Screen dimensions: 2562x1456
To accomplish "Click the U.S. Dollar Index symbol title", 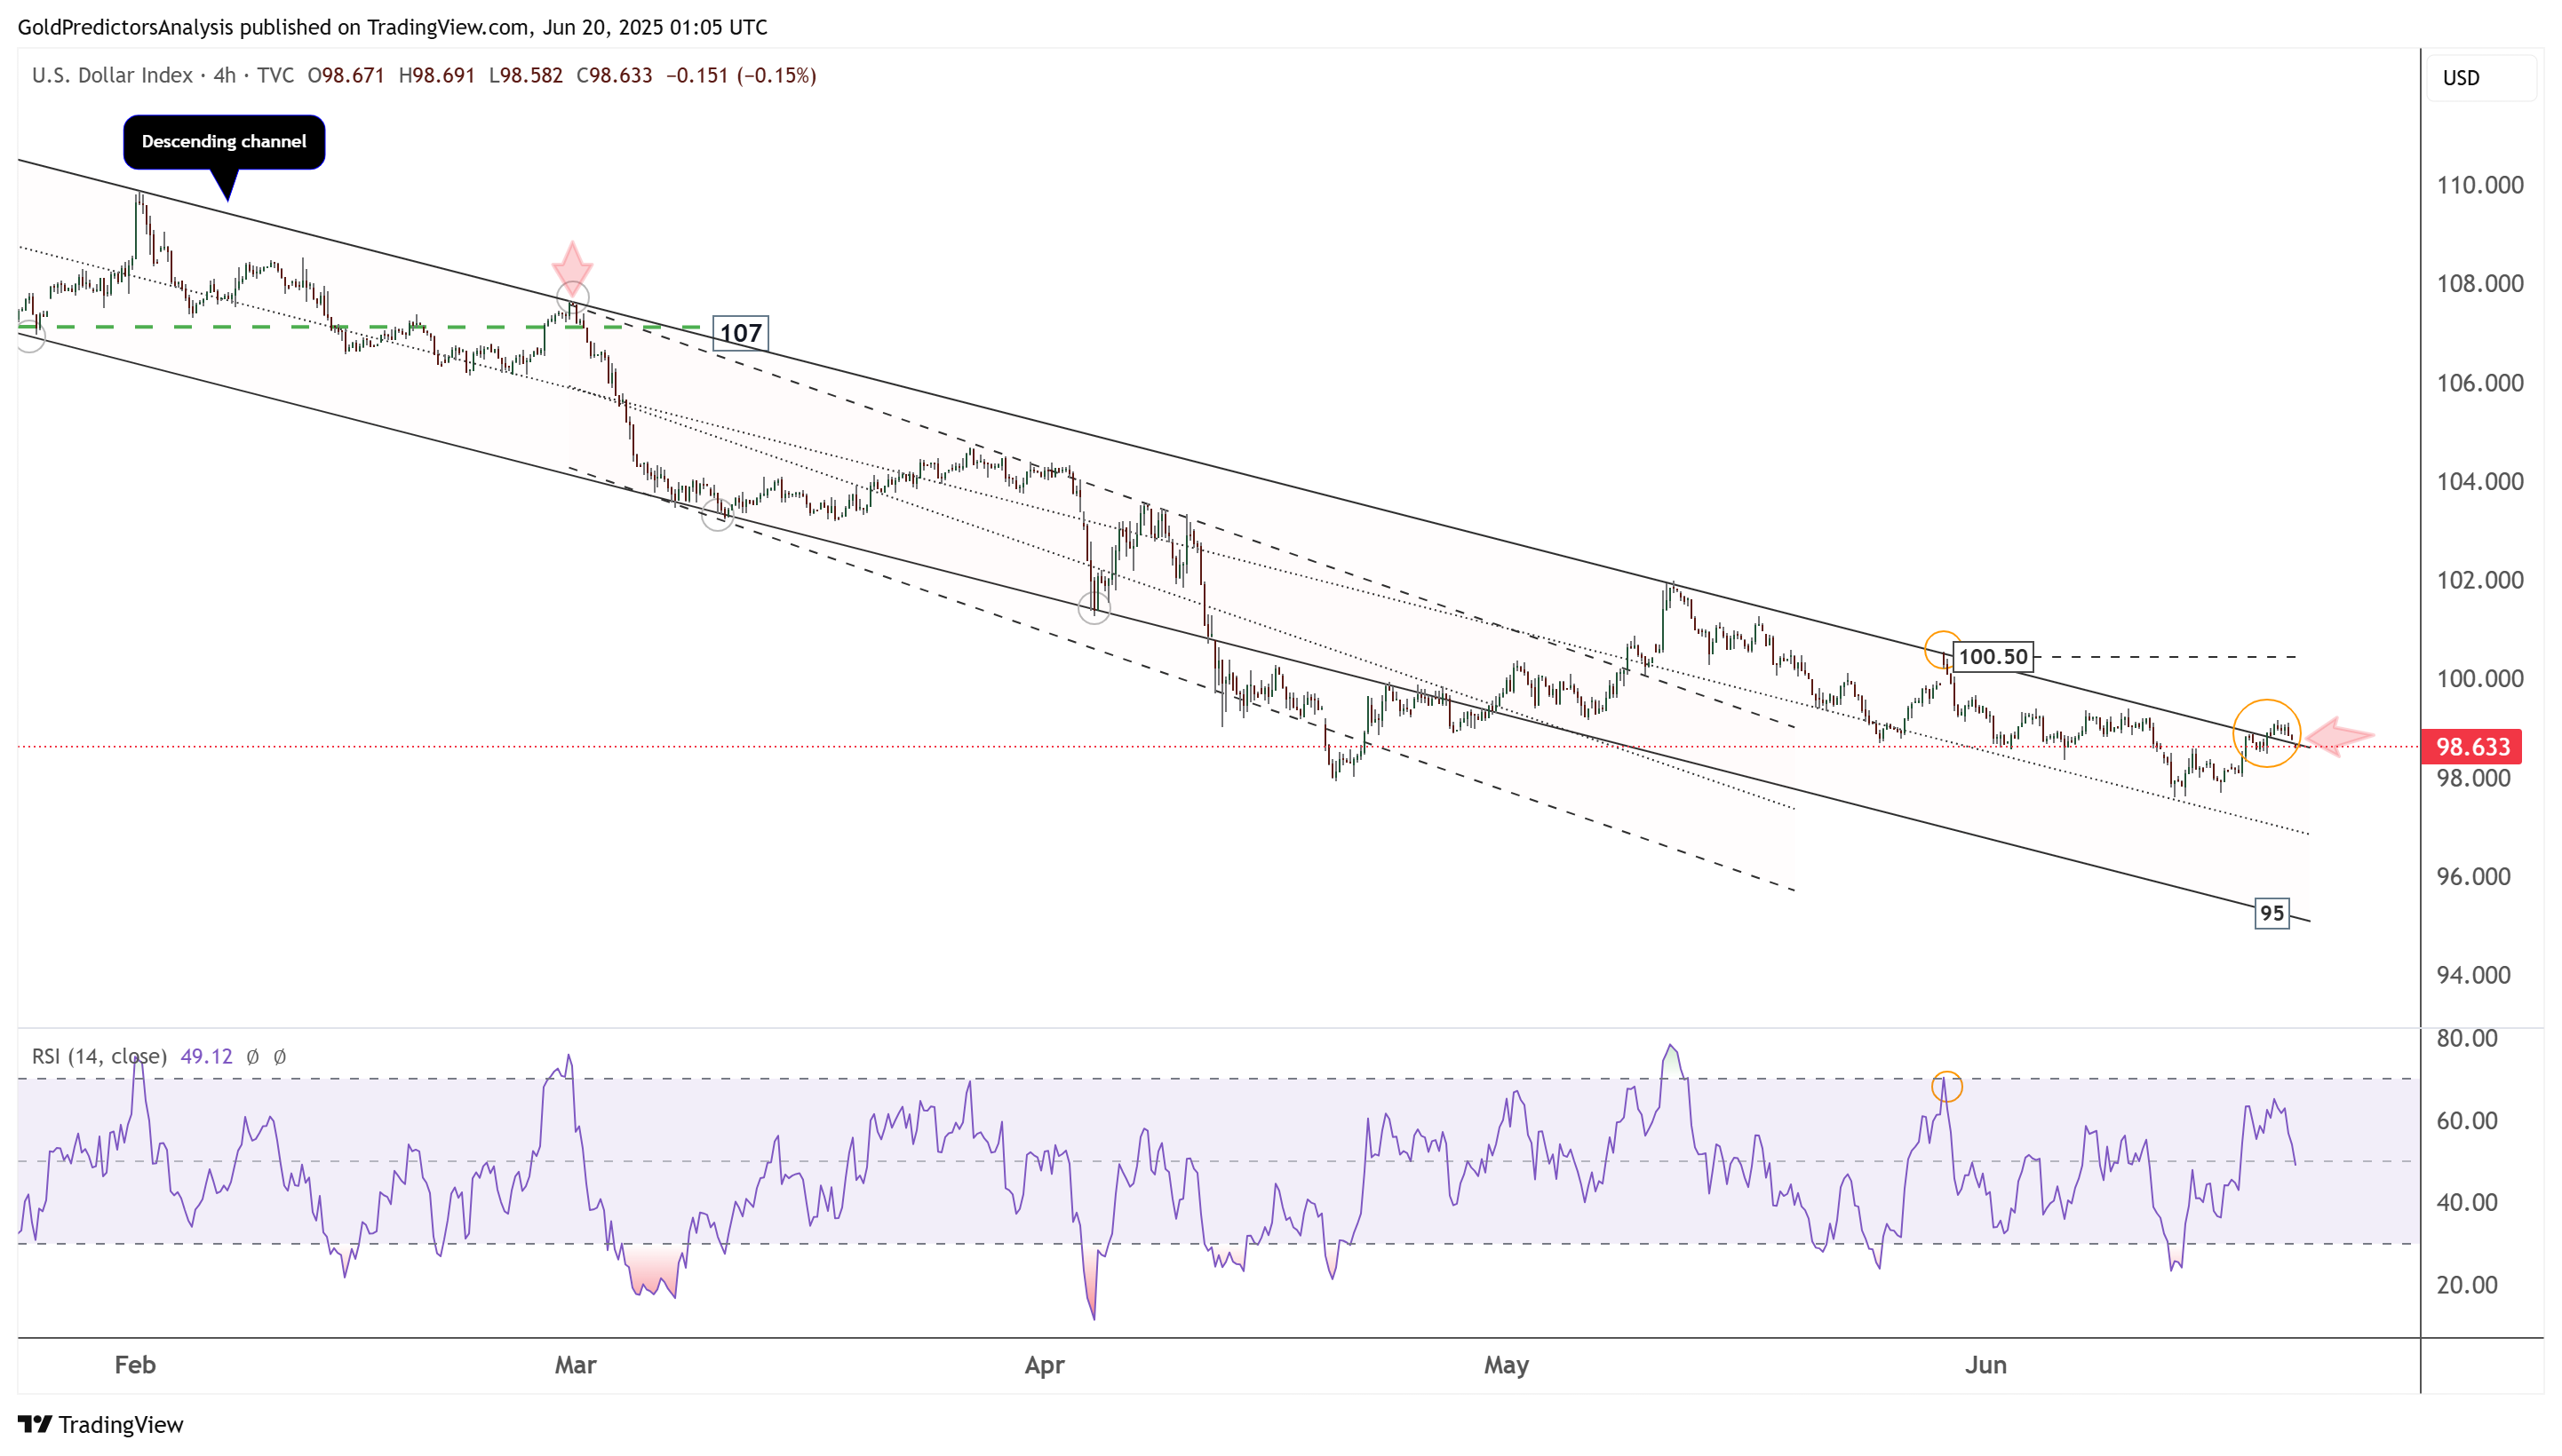I will [x=112, y=76].
